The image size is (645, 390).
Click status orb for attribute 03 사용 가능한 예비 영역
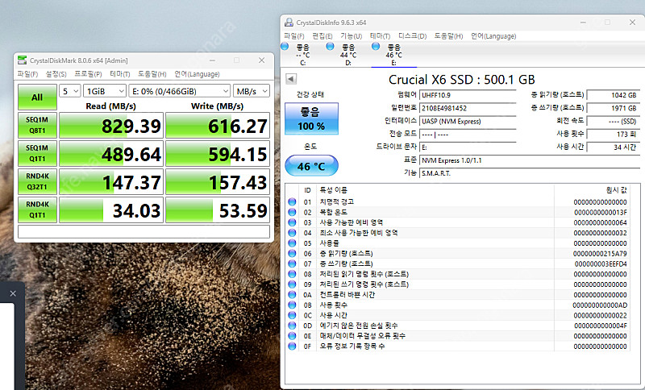tap(292, 222)
